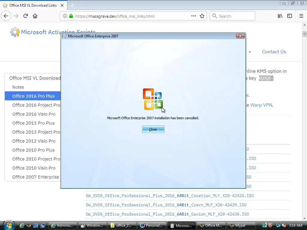Select Notes in the sidebar
This screenshot has width=307, height=230.
pos(18,87)
